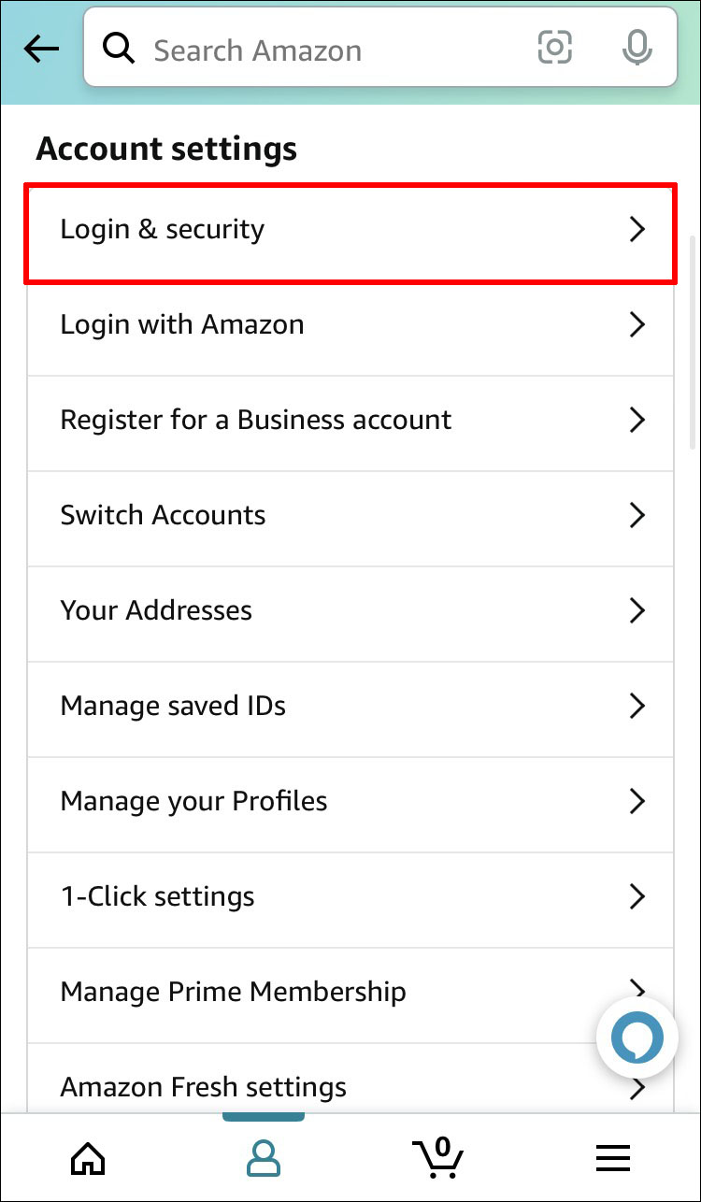Open the hamburger menu icon
This screenshot has height=1202, width=701.
click(x=612, y=1159)
